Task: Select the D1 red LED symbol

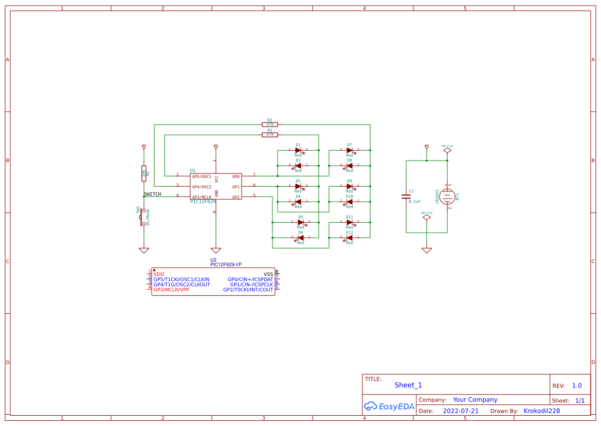Action: [298, 150]
